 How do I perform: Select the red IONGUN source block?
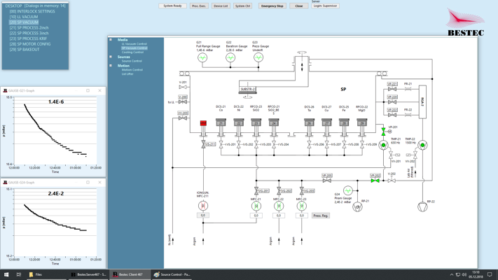(203, 123)
